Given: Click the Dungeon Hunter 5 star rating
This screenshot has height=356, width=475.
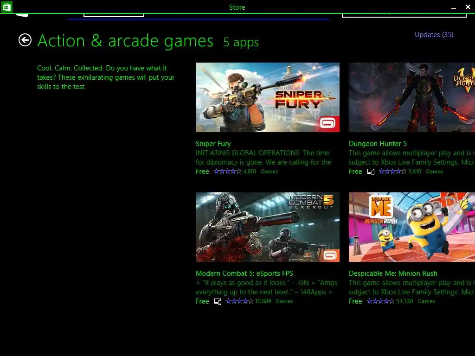Looking at the screenshot, I should pyautogui.click(x=392, y=172).
